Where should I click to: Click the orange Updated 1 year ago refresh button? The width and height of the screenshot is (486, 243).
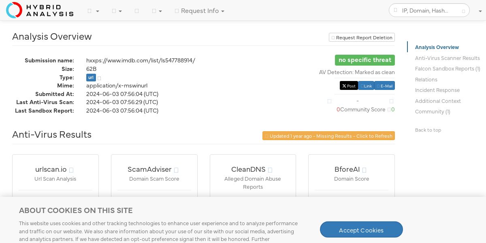click(x=328, y=136)
